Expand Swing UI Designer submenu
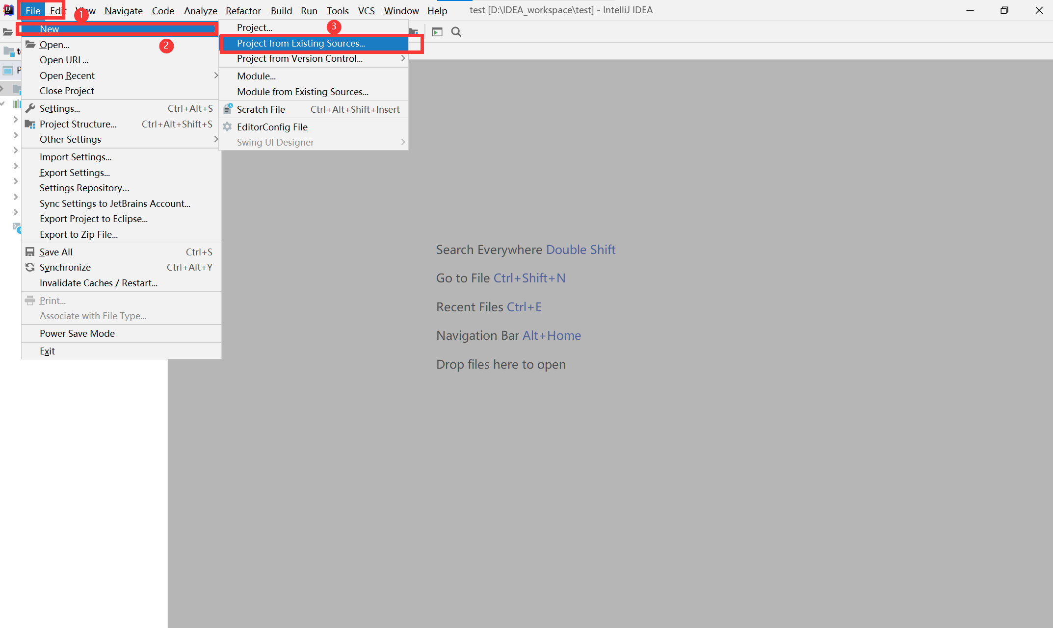Image resolution: width=1053 pixels, height=628 pixels. pyautogui.click(x=315, y=142)
